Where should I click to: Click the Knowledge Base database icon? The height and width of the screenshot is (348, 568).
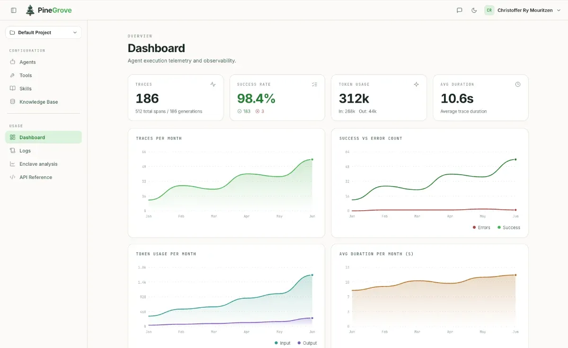(13, 102)
